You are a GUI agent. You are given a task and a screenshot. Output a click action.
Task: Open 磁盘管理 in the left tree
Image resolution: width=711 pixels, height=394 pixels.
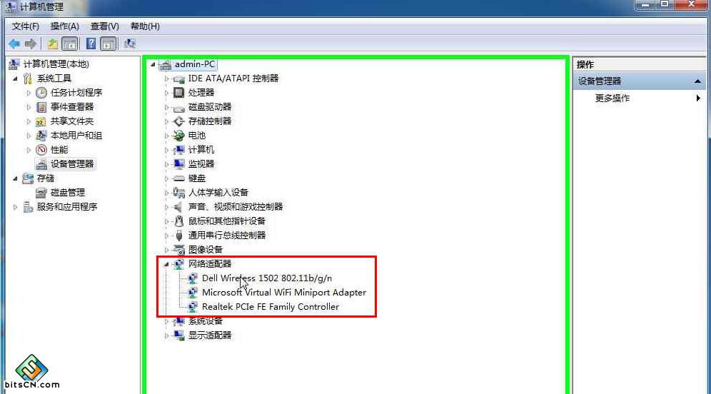[68, 193]
